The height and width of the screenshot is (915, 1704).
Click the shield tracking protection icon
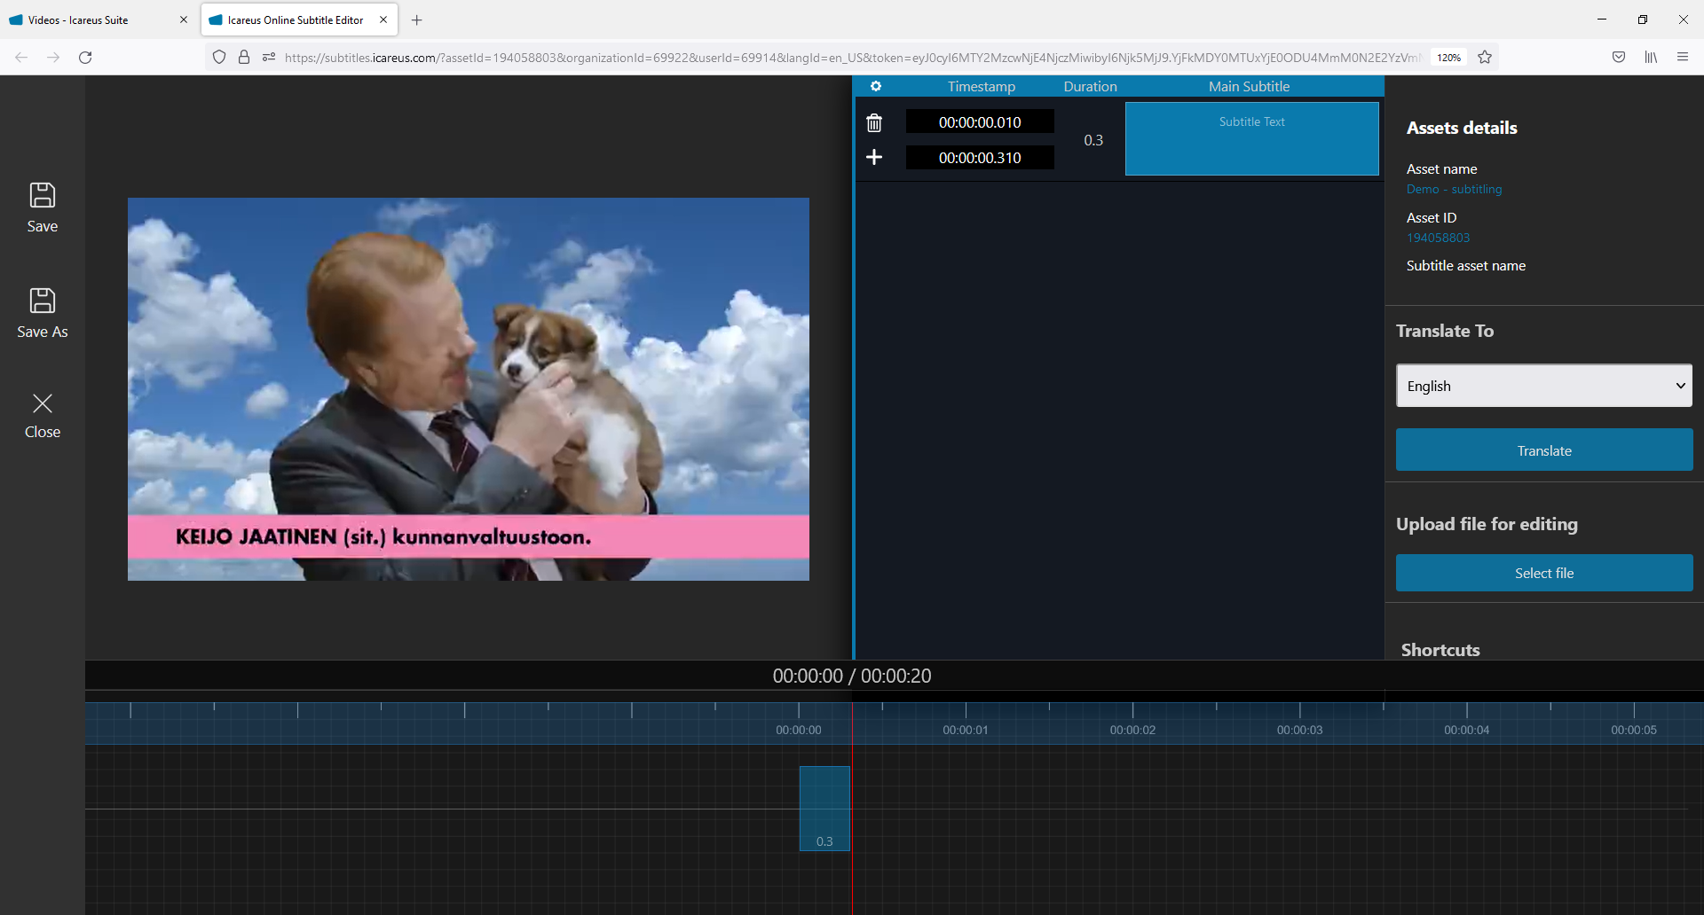219,58
